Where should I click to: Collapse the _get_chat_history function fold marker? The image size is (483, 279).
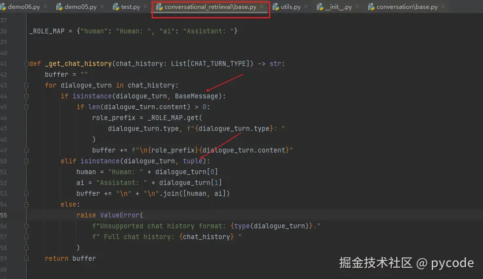pyautogui.click(x=26, y=63)
